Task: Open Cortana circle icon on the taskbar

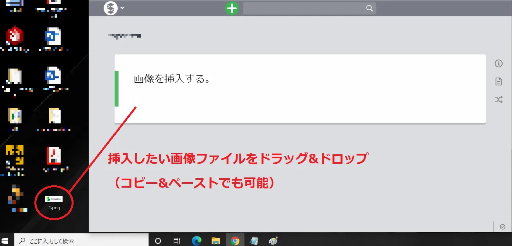Action: pyautogui.click(x=158, y=241)
